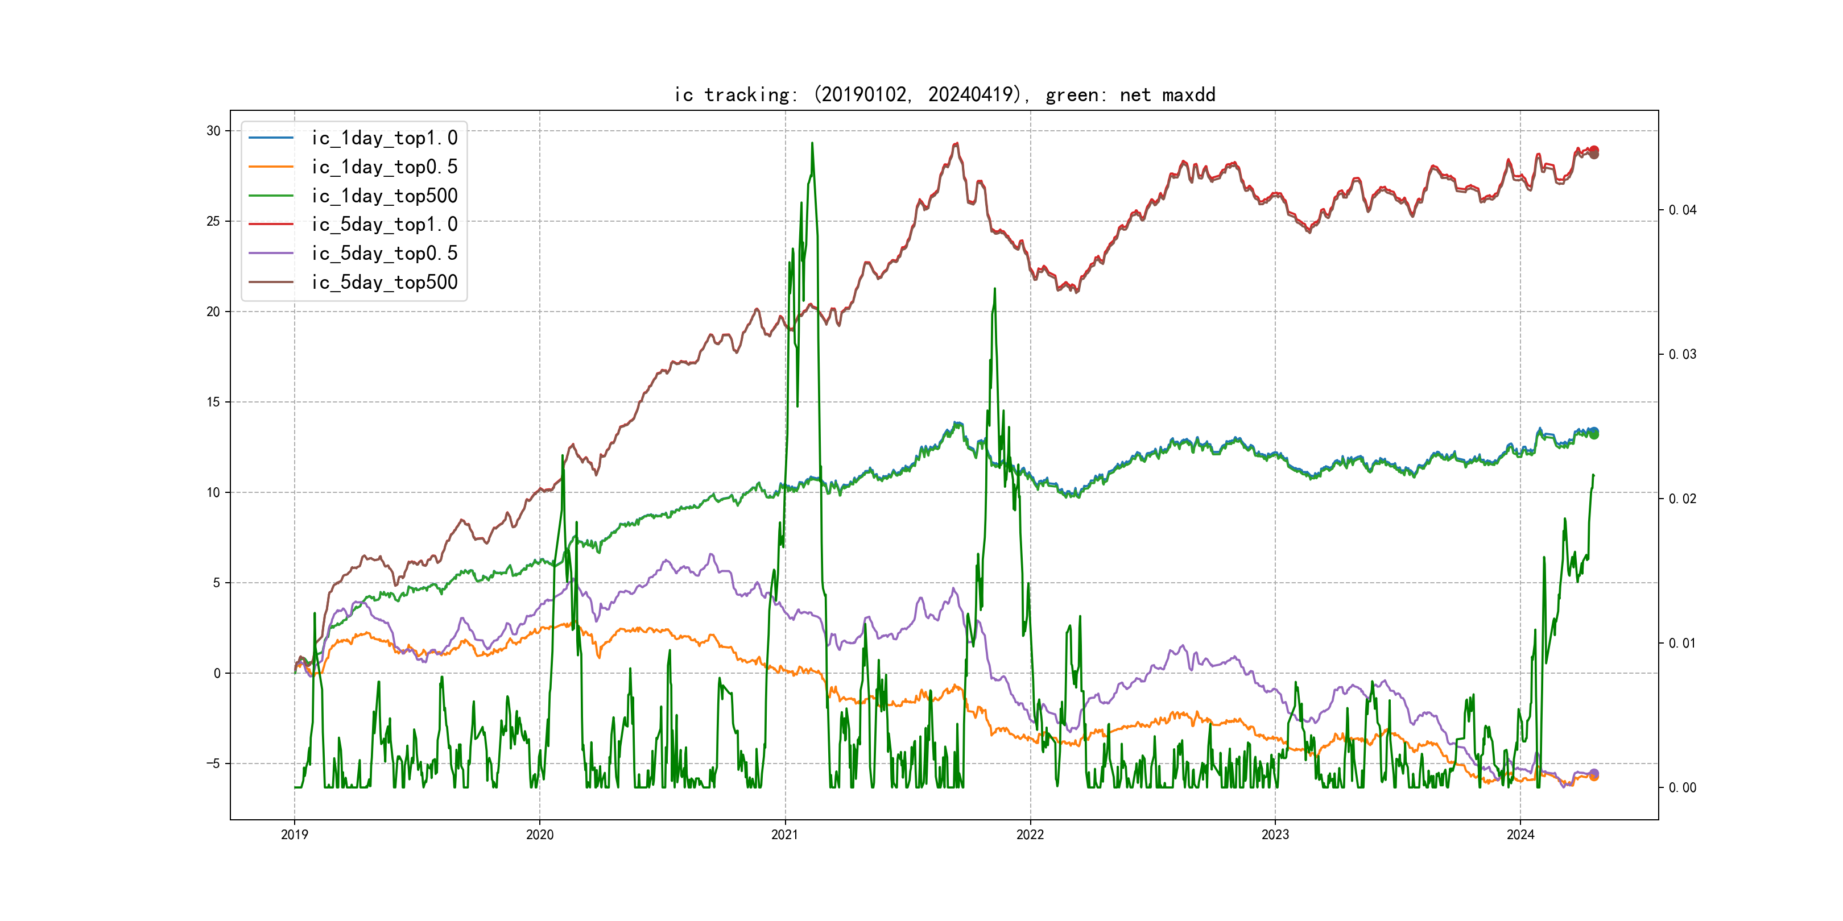Click the orange line swatch in legend

tap(271, 167)
